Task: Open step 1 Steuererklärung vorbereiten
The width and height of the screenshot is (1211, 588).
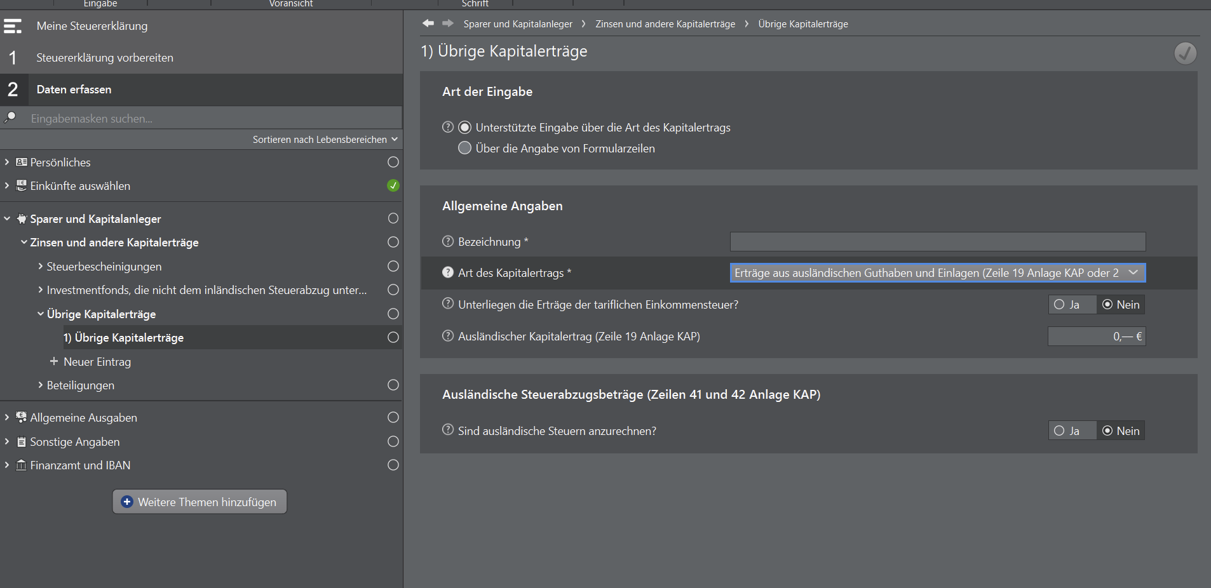Action: click(x=105, y=58)
